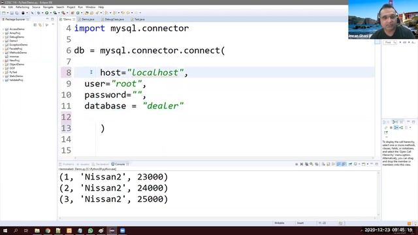The width and height of the screenshot is (418, 235).
Task: Open the Run menu
Action: point(80,7)
